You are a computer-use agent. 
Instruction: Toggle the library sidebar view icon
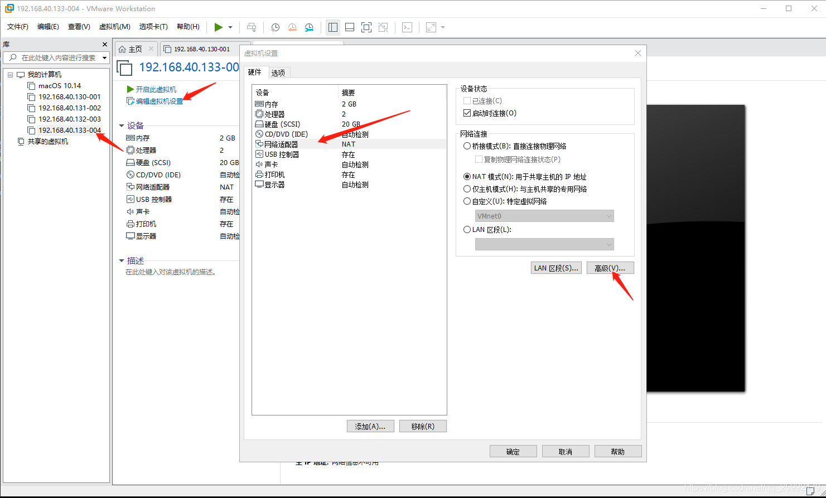pos(333,27)
